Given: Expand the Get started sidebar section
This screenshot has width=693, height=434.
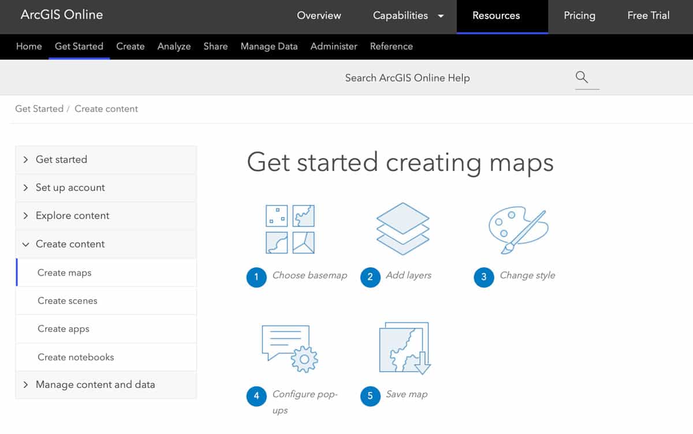Looking at the screenshot, I should (x=106, y=160).
